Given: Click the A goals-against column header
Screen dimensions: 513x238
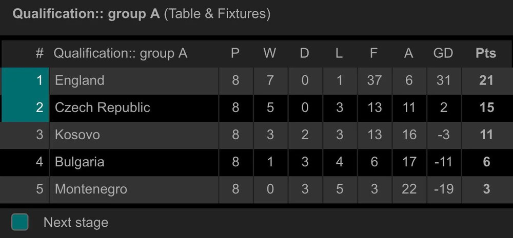Looking at the screenshot, I should point(408,53).
